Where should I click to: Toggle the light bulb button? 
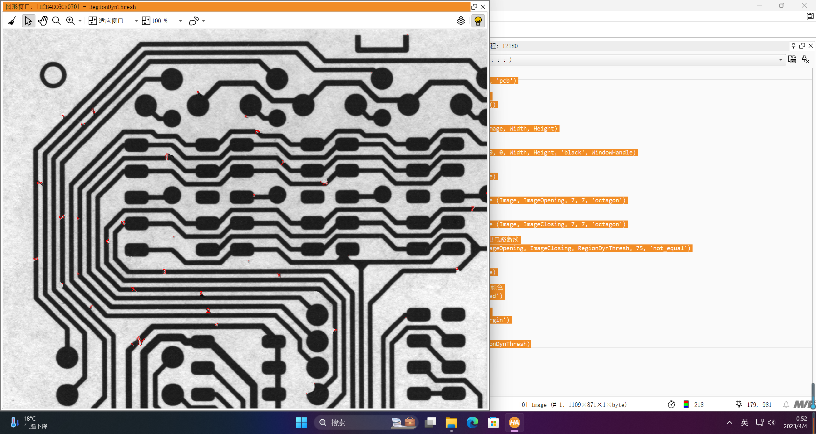coord(478,21)
